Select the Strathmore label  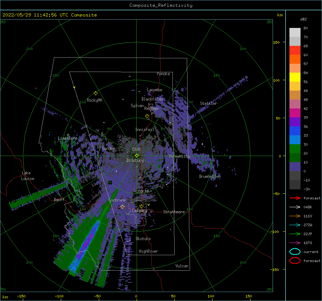[x=174, y=212]
